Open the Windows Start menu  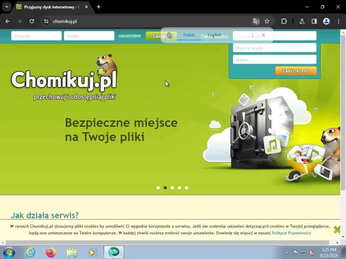point(9,252)
